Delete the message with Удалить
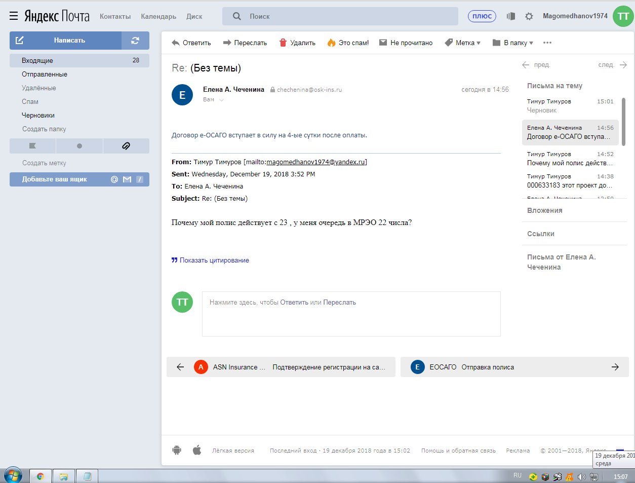Screen dimensions: 635x483 click(297, 43)
